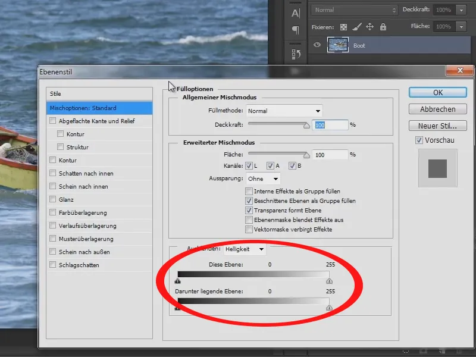This screenshot has height=357, width=476.
Task: Click Darunter liegende Ebene white handle
Action: [329, 308]
